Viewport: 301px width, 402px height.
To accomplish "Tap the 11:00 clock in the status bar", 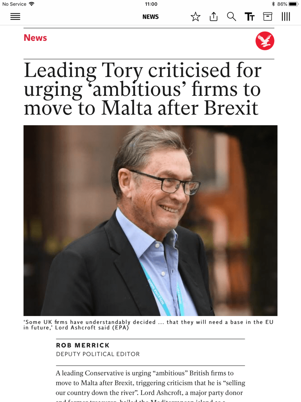I will coord(151,4).
